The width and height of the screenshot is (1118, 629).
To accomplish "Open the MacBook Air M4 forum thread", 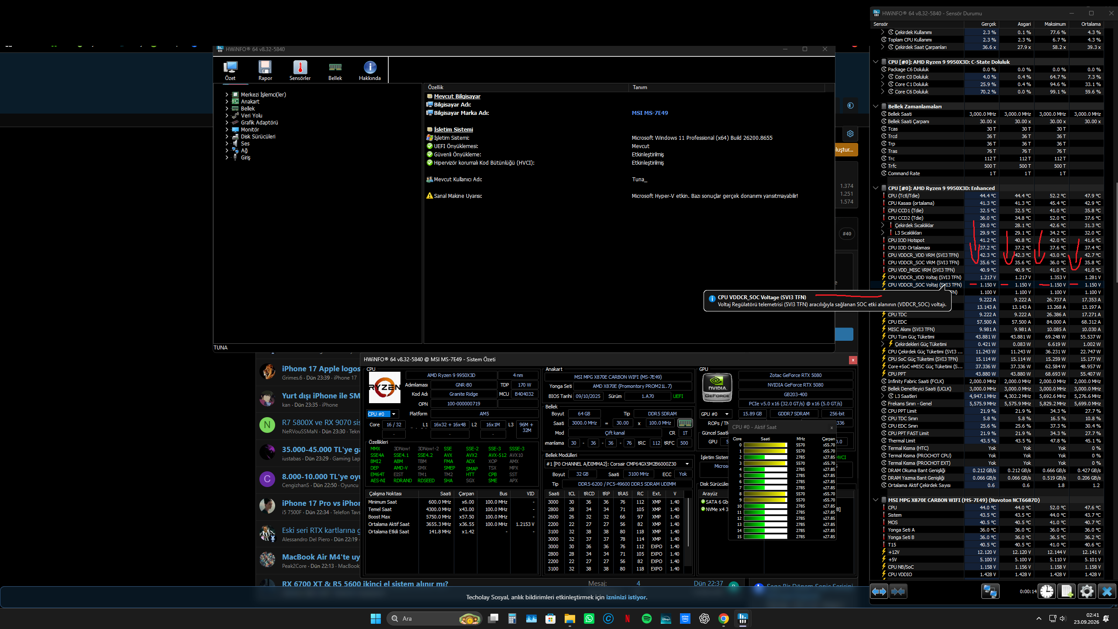I will (321, 557).
